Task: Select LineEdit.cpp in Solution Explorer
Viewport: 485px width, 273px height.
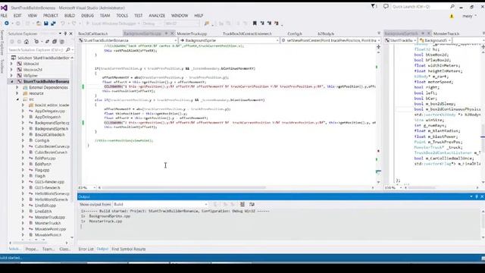Action: tap(45, 206)
